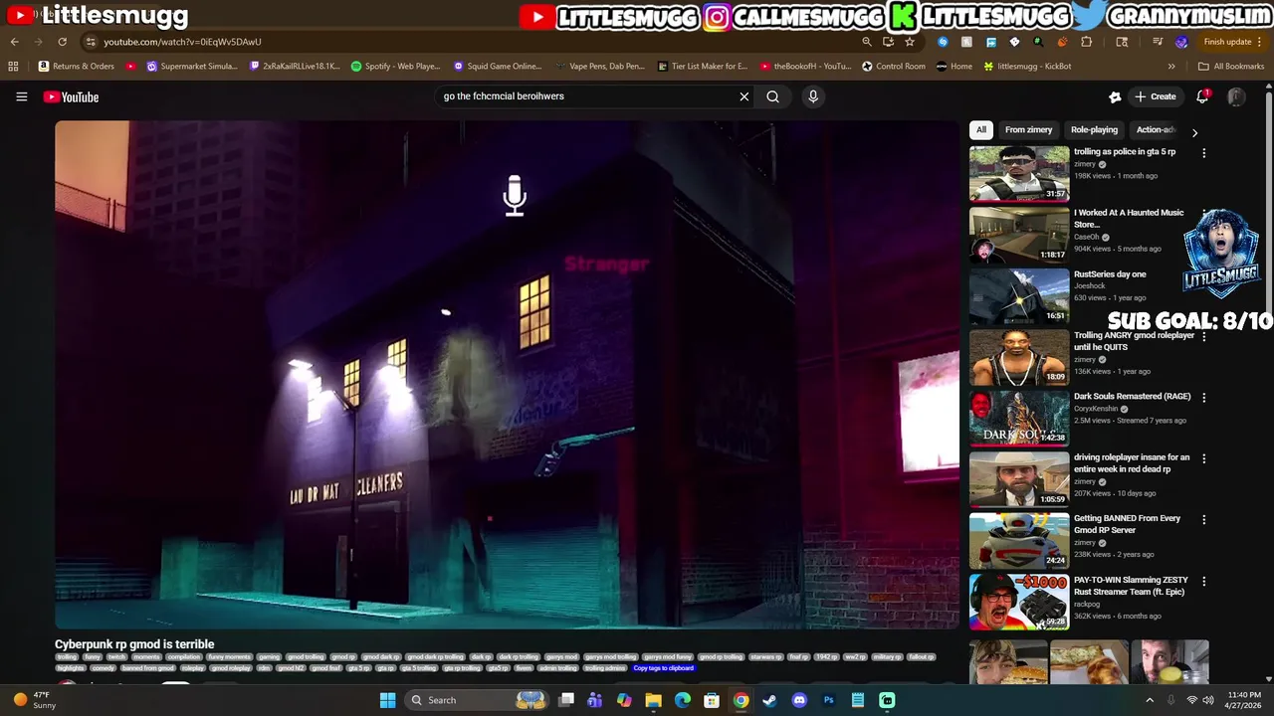This screenshot has width=1274, height=716.
Task: Click the YouTube search magnifier button
Action: pos(772,96)
